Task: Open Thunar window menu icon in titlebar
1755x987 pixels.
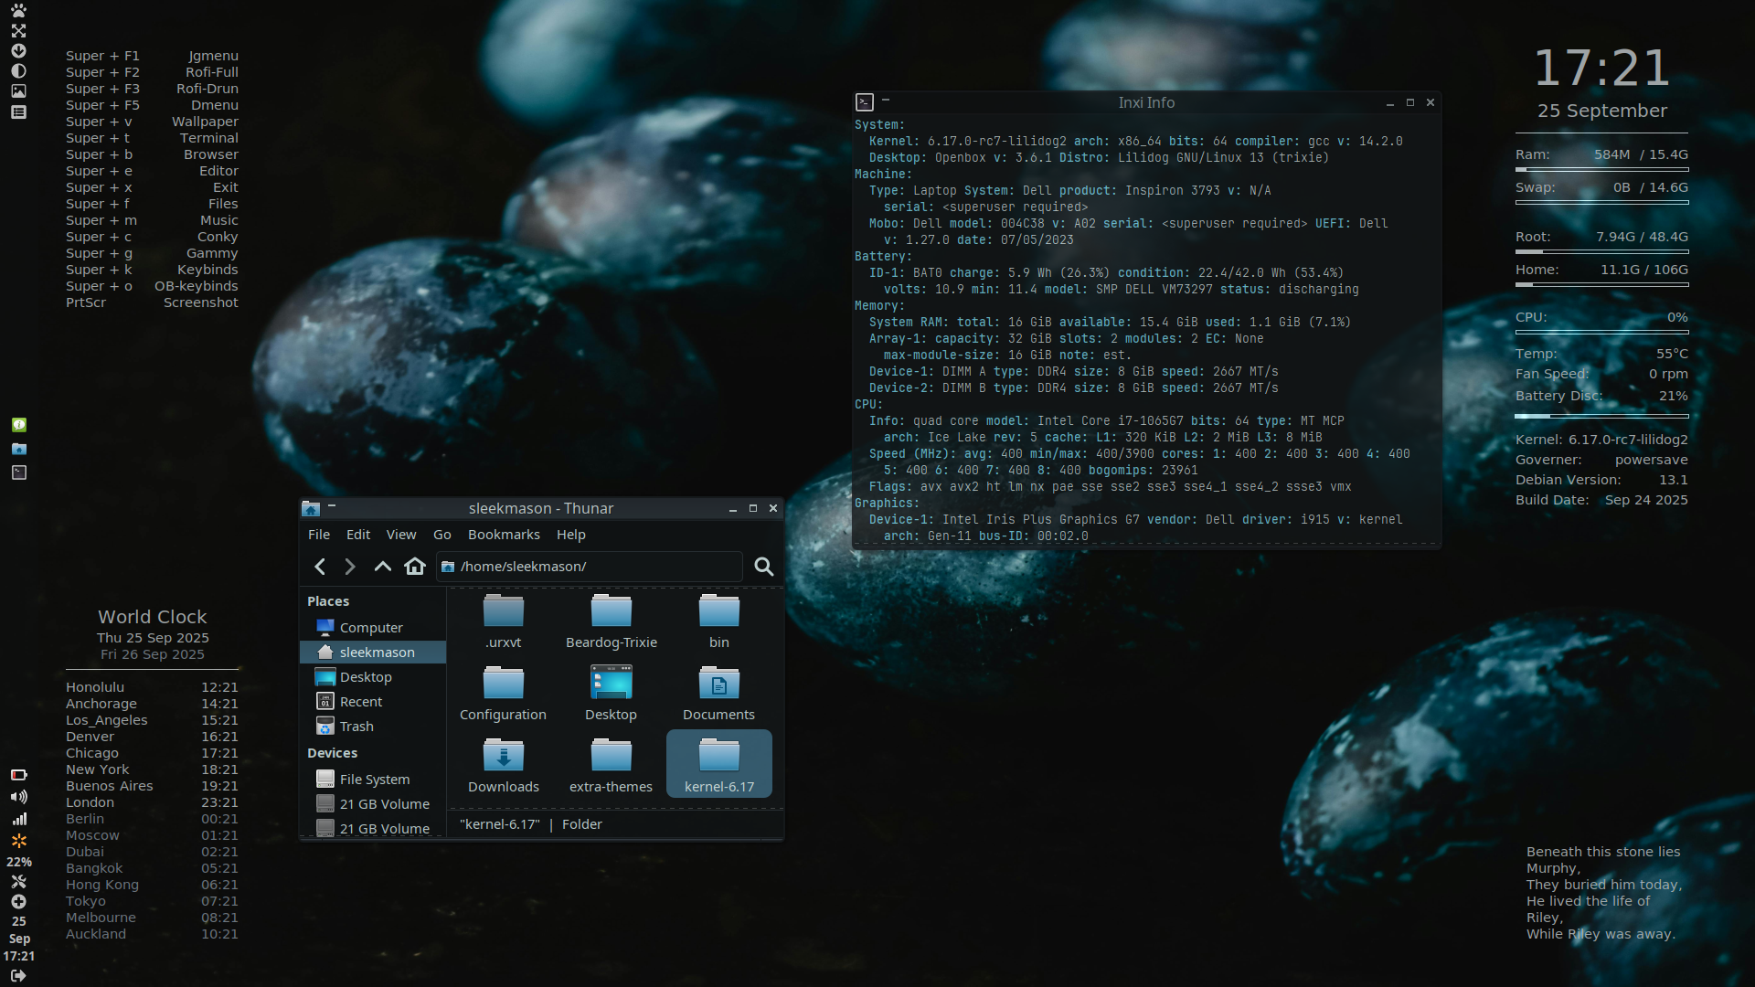Action: pos(311,509)
